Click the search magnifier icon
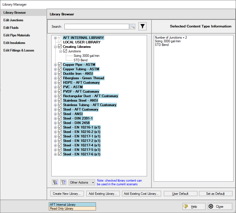 point(133,27)
